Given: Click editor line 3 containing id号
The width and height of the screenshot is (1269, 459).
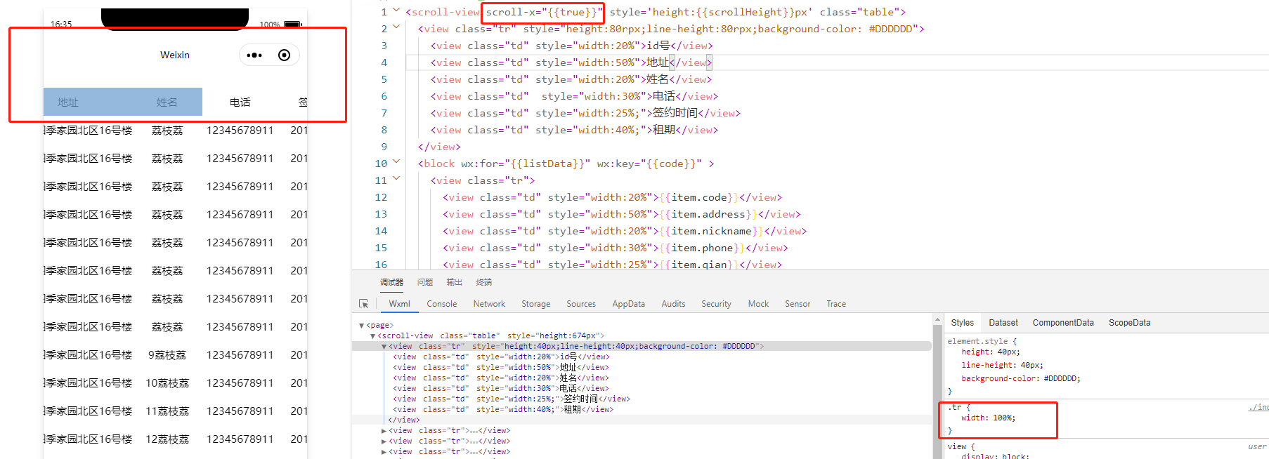Looking at the screenshot, I should [x=571, y=46].
